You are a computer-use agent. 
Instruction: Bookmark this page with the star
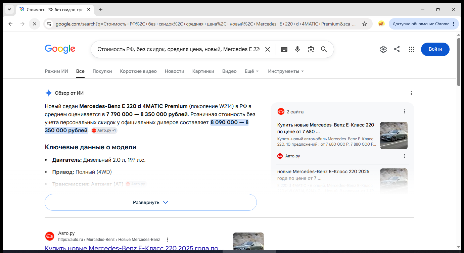(x=365, y=24)
